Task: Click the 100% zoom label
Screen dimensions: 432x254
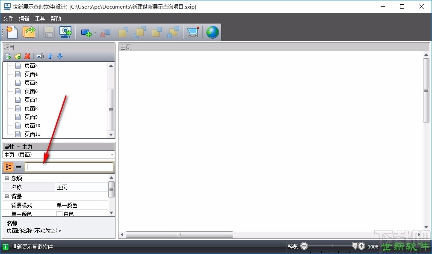Action: [x=373, y=247]
